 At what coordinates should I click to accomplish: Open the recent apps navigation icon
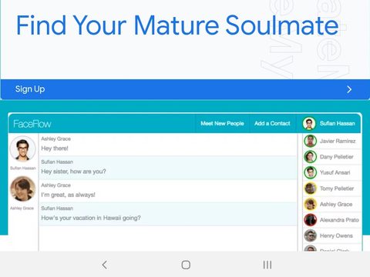(267, 265)
